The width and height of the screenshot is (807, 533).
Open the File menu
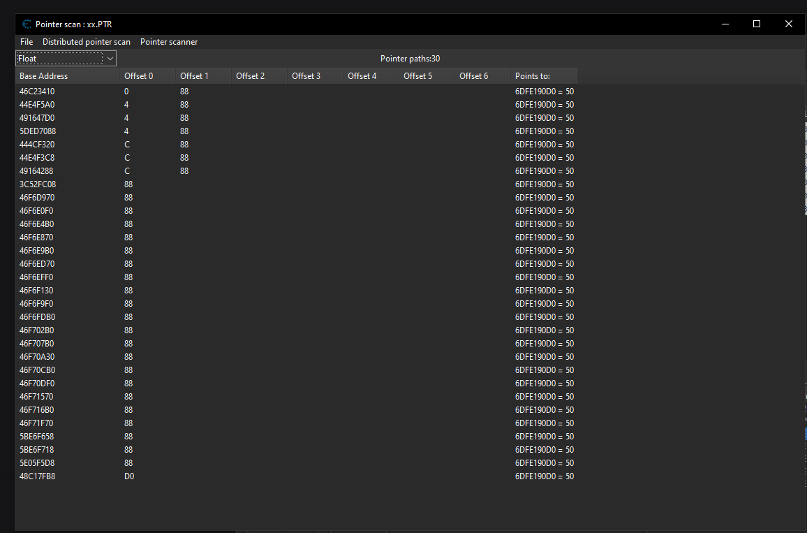point(27,42)
